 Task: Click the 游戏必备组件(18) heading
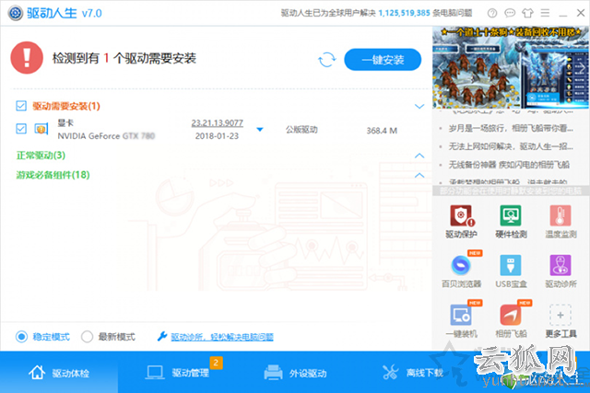[53, 175]
